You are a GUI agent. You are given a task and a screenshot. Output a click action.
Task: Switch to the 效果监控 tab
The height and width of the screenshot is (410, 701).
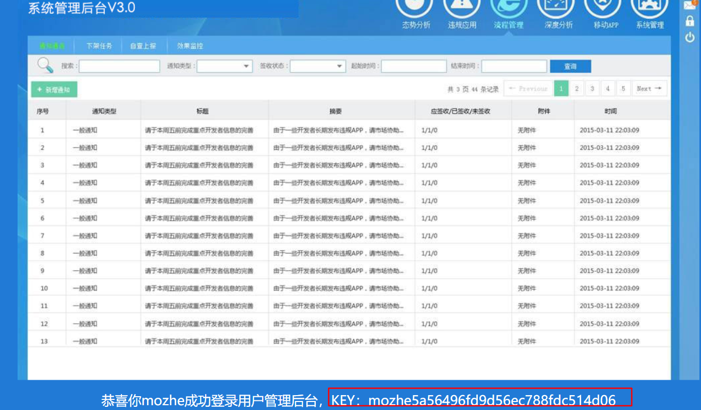[190, 46]
